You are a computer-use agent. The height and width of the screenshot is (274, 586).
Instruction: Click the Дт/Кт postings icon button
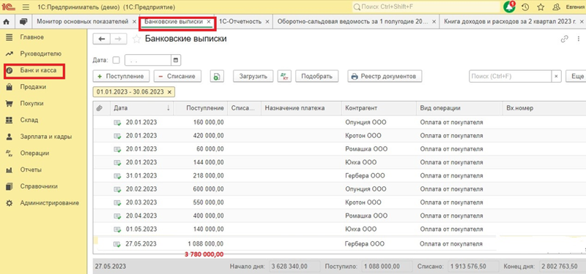(x=284, y=76)
